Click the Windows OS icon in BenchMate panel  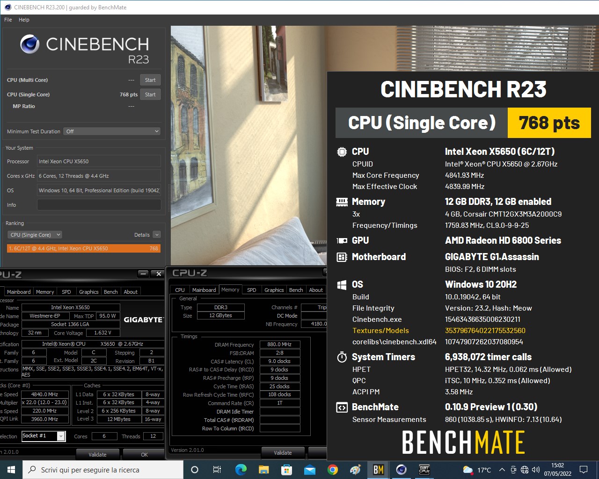tap(342, 284)
